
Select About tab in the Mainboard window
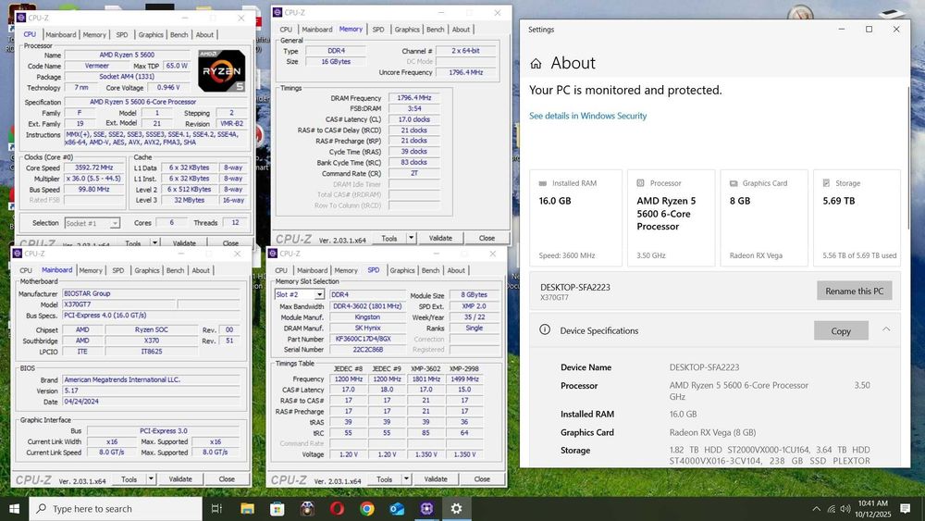point(201,270)
